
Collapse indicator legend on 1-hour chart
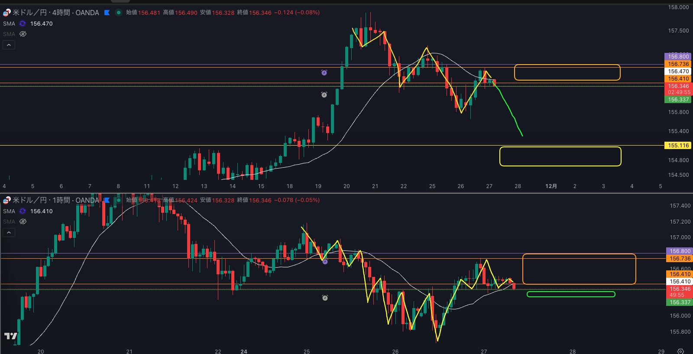(9, 232)
